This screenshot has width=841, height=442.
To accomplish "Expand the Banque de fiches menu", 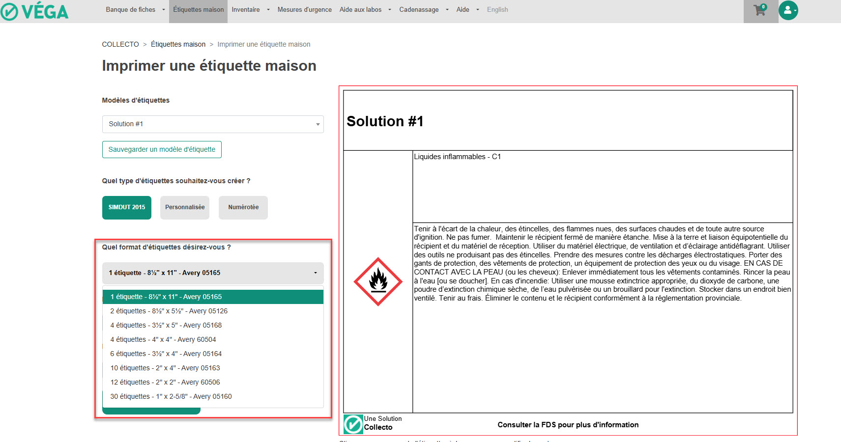I will [135, 10].
